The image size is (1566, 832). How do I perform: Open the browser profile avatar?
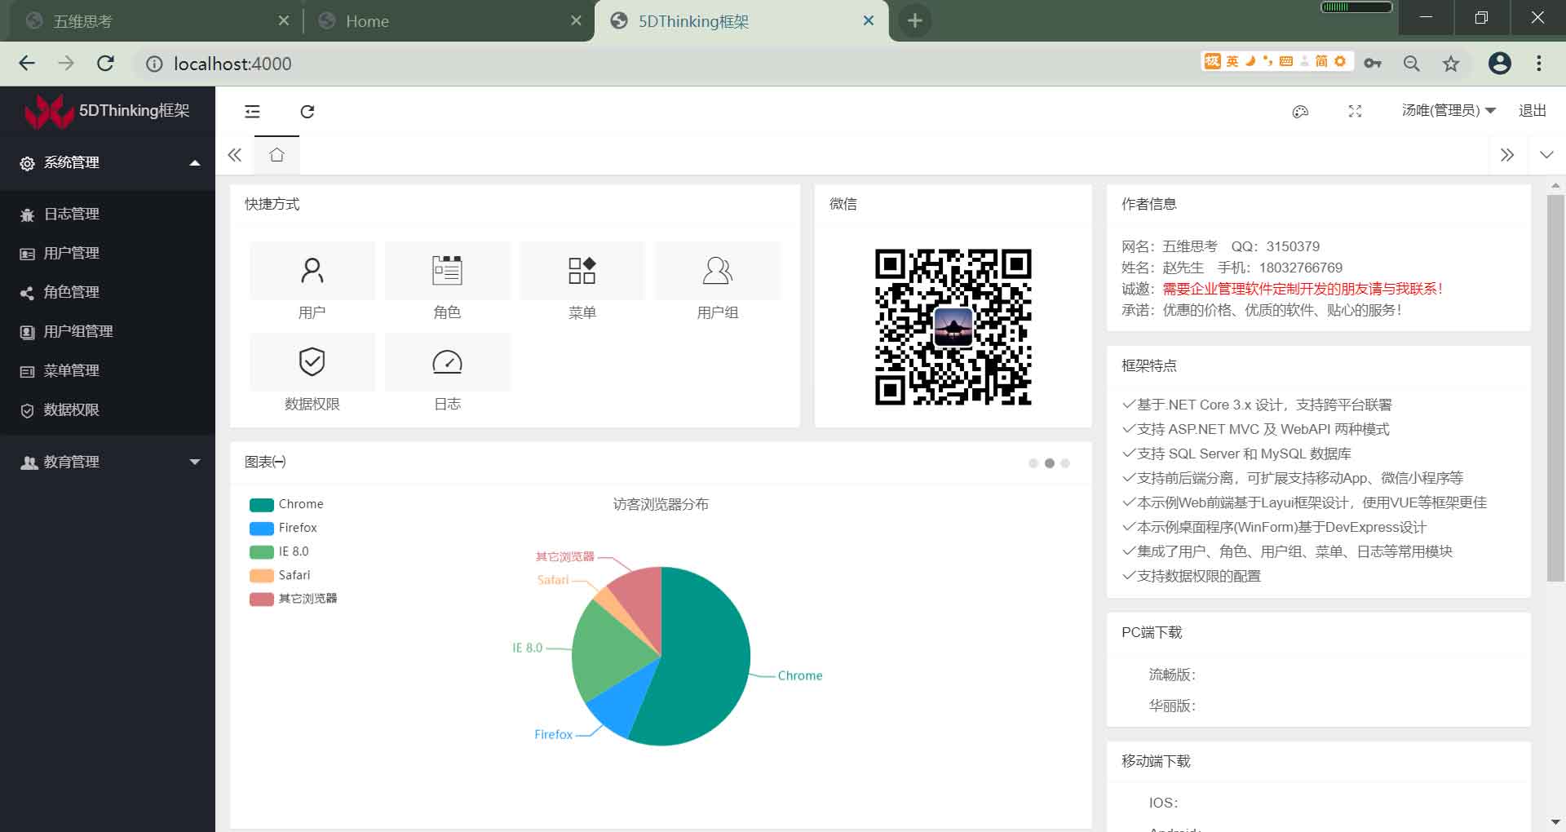1500,64
